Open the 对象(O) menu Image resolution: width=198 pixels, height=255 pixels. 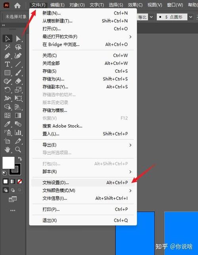click(77, 5)
